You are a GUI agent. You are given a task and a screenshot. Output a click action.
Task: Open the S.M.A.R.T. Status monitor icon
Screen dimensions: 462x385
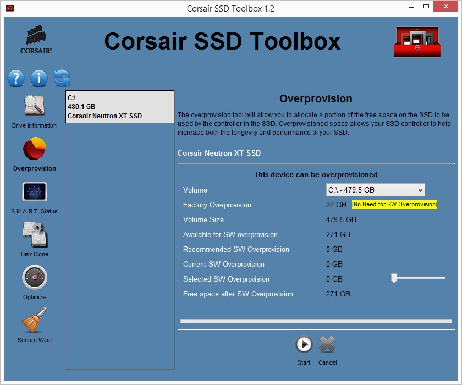coord(35,191)
